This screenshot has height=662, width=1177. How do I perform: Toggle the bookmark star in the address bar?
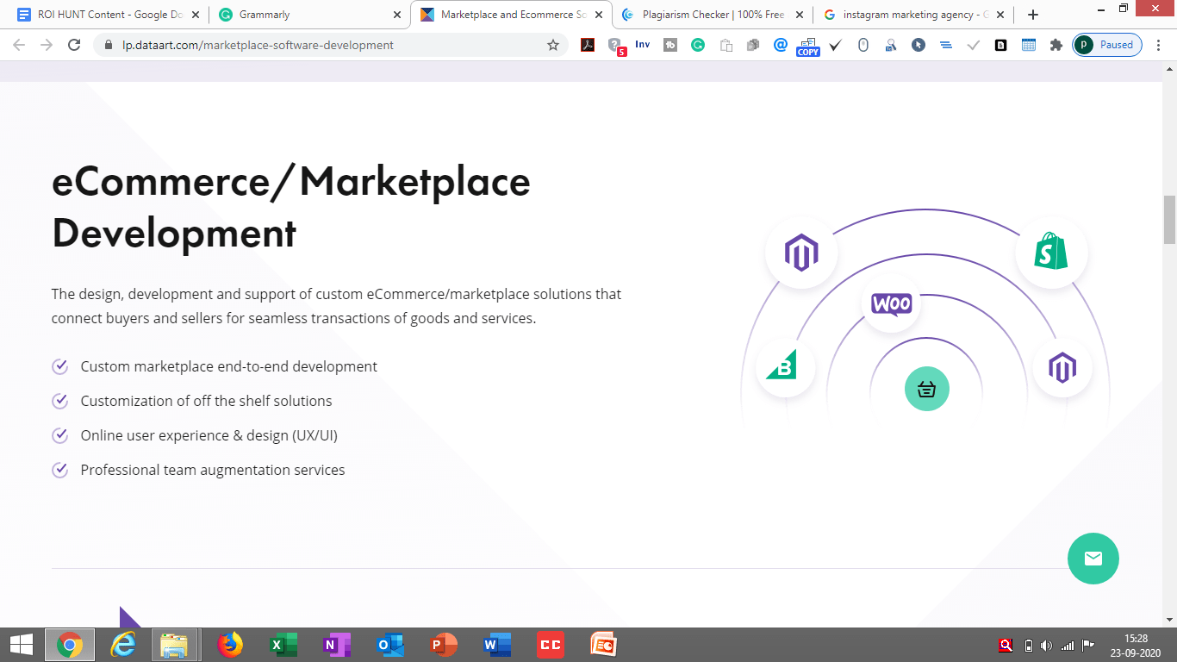551,44
